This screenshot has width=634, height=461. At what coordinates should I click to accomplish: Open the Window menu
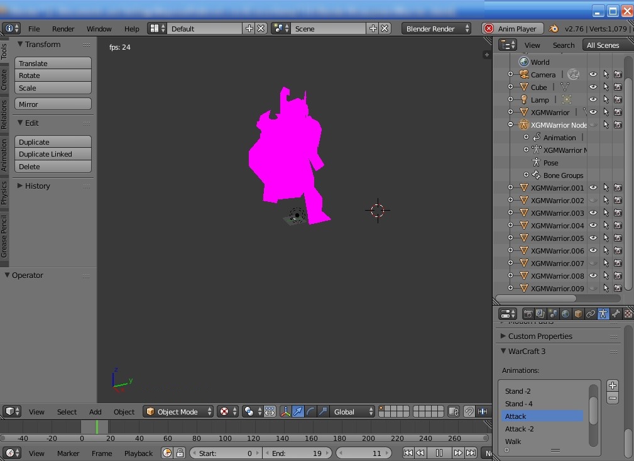pyautogui.click(x=99, y=29)
